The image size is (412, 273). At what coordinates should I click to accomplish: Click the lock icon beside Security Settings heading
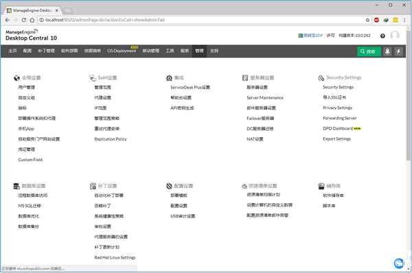coord(321,78)
